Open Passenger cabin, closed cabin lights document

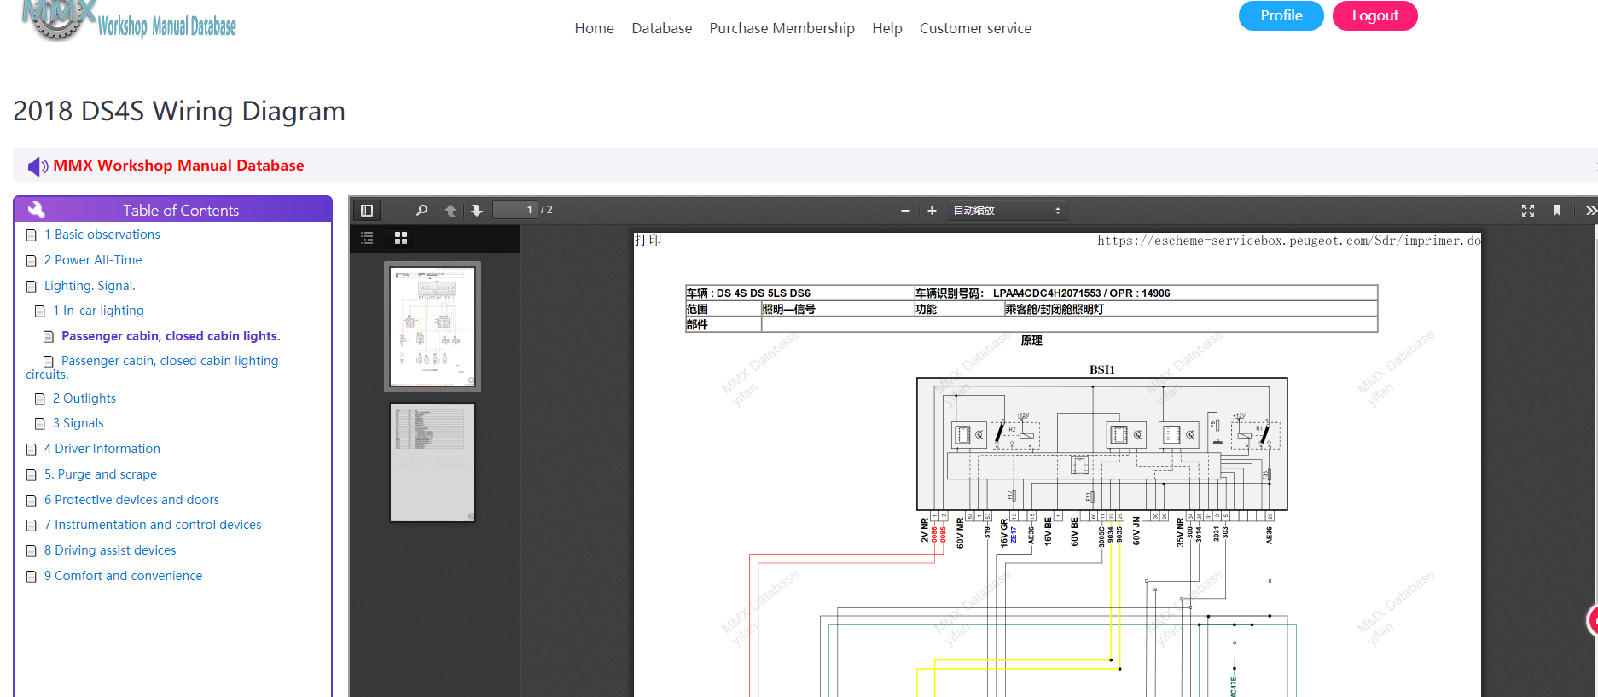pos(171,336)
